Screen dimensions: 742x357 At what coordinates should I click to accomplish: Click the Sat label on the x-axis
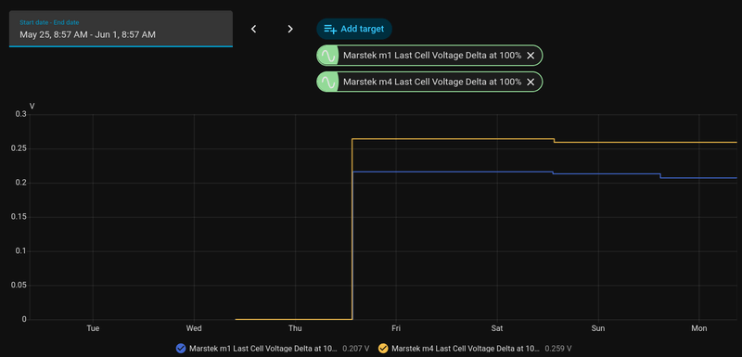coord(497,328)
